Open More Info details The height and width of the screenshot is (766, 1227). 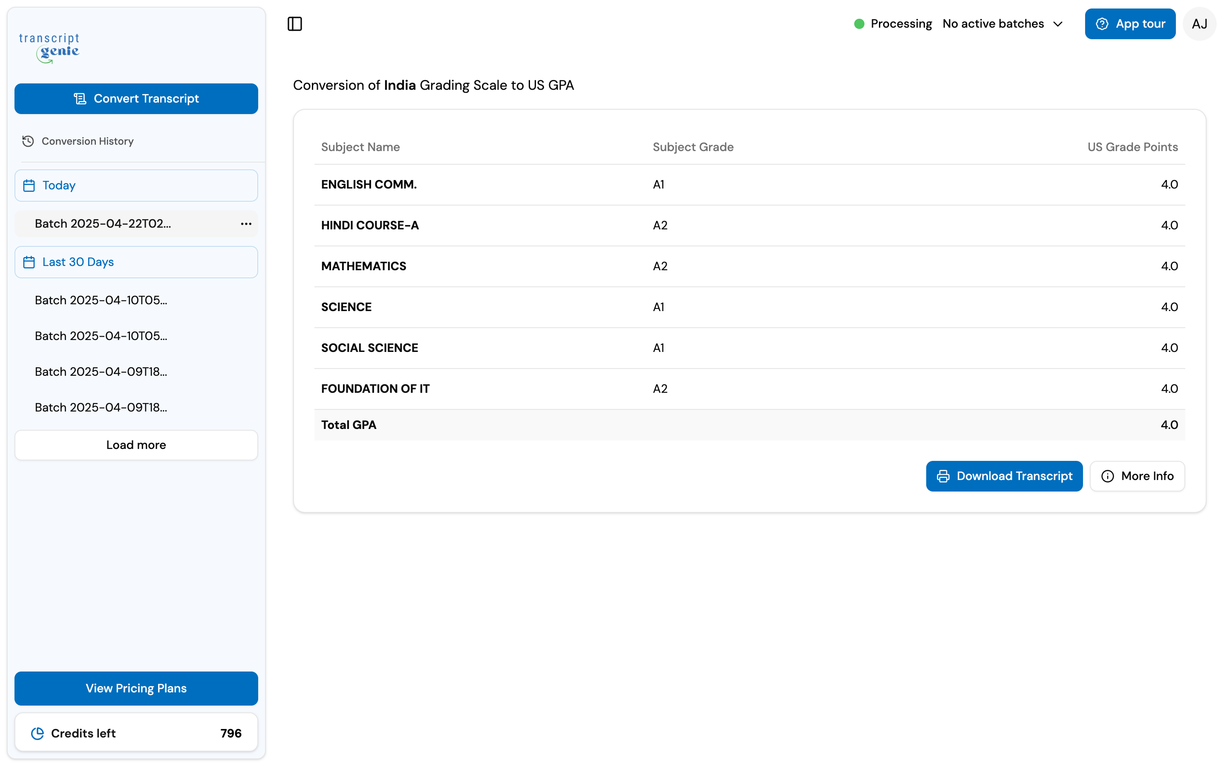point(1137,476)
